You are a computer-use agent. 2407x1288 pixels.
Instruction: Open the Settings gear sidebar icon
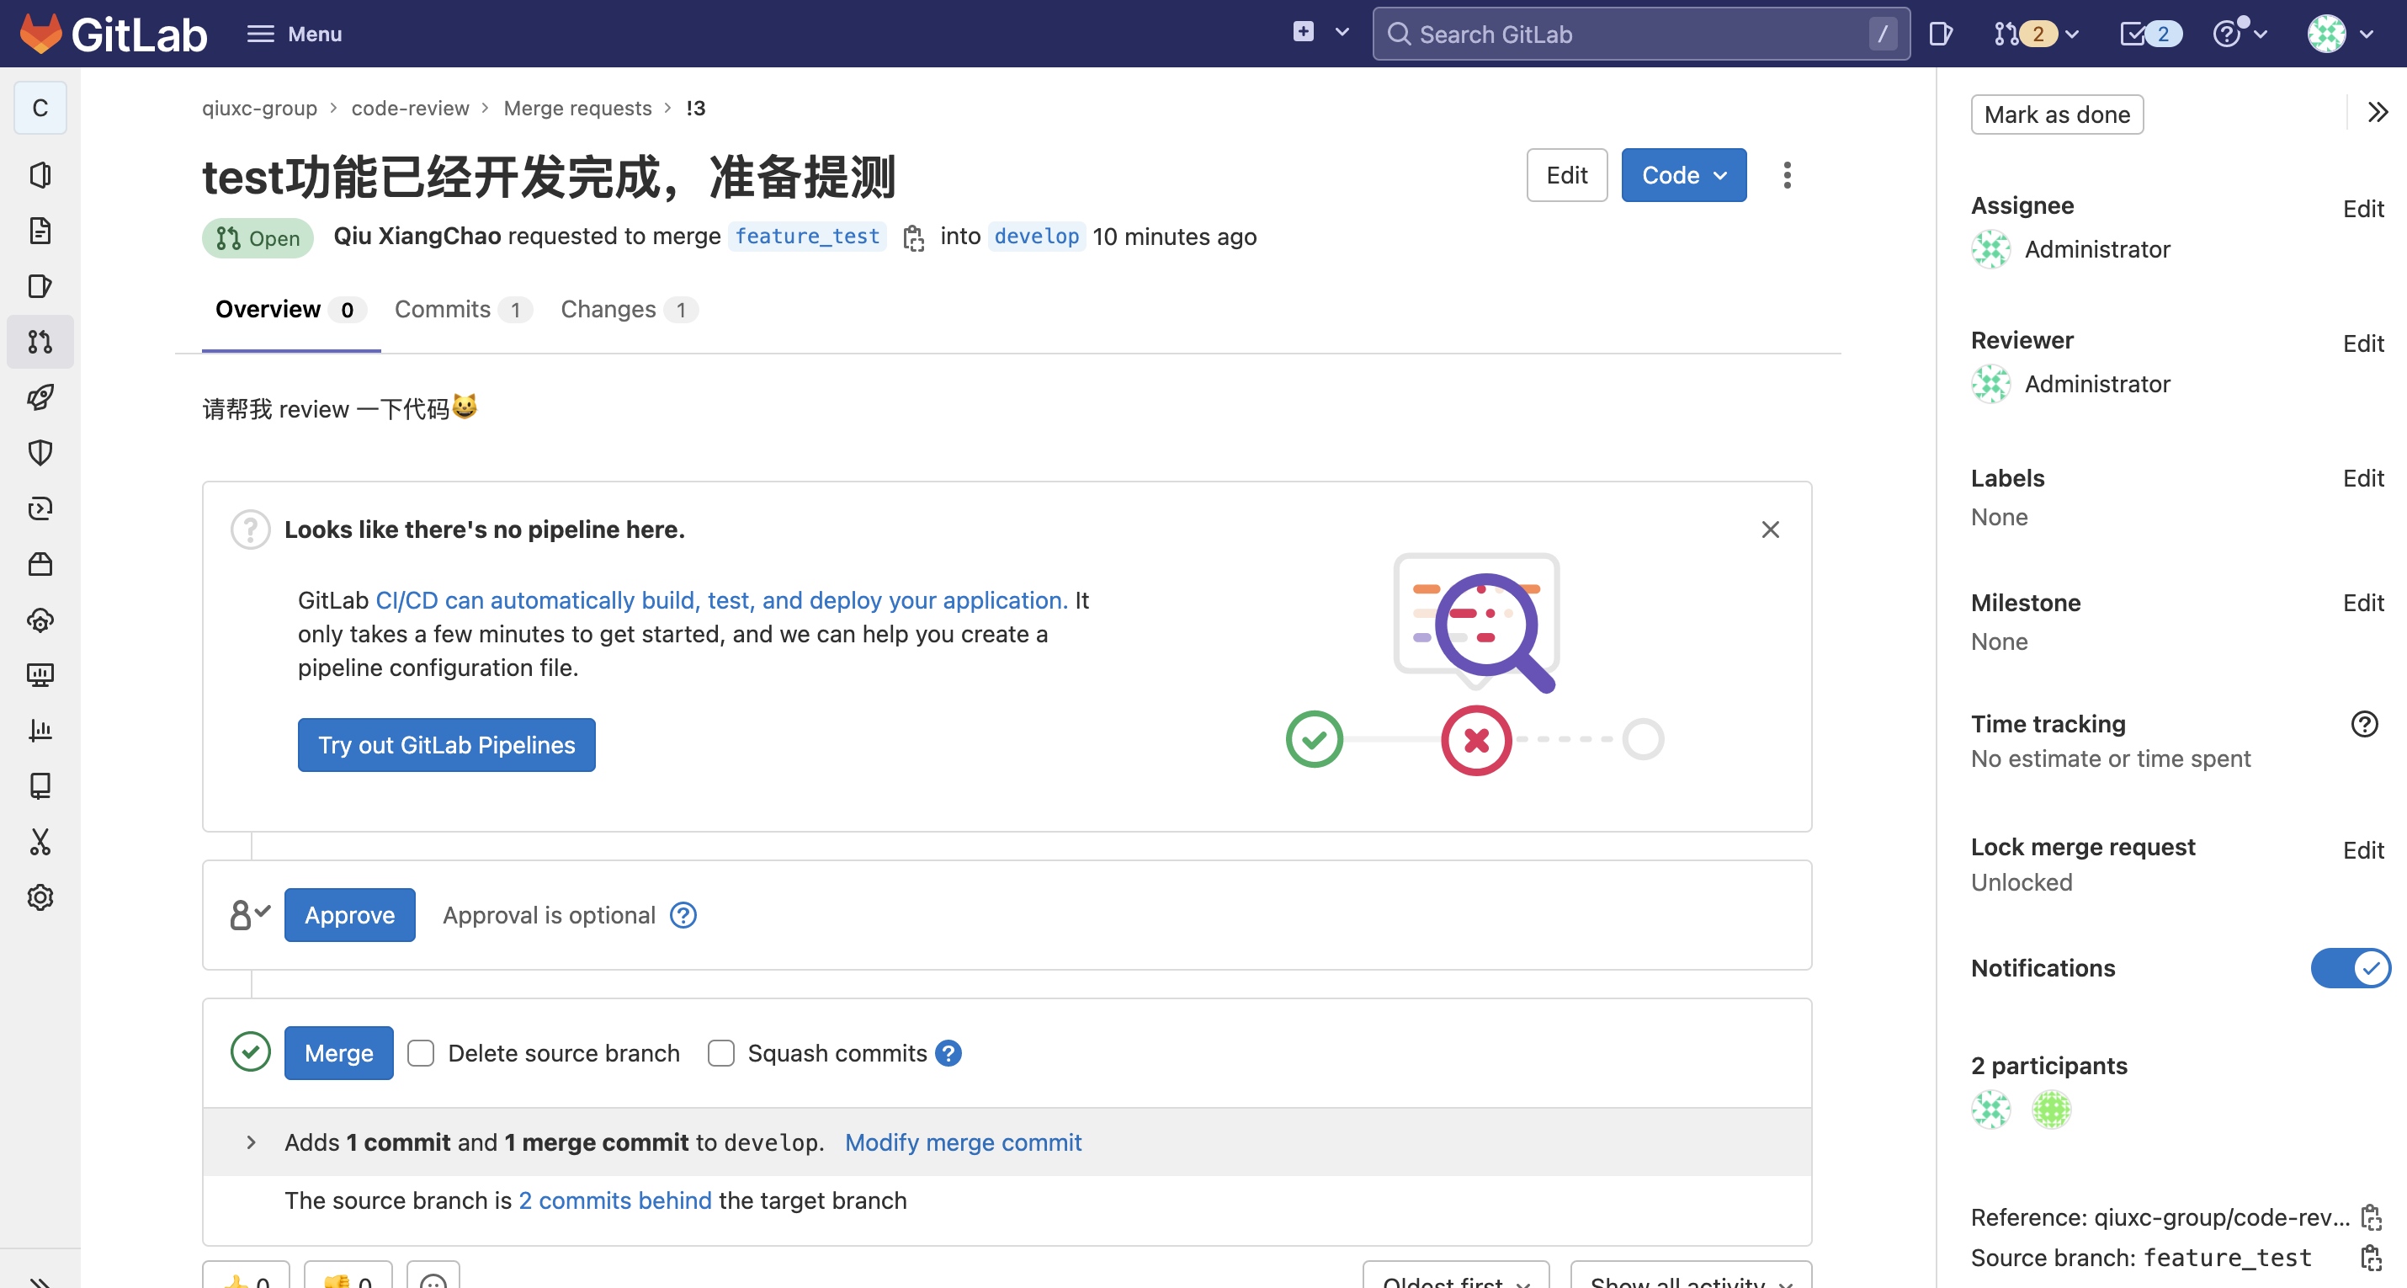[40, 897]
